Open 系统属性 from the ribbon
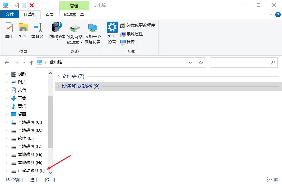This screenshot has height=184, width=282. point(132,34)
